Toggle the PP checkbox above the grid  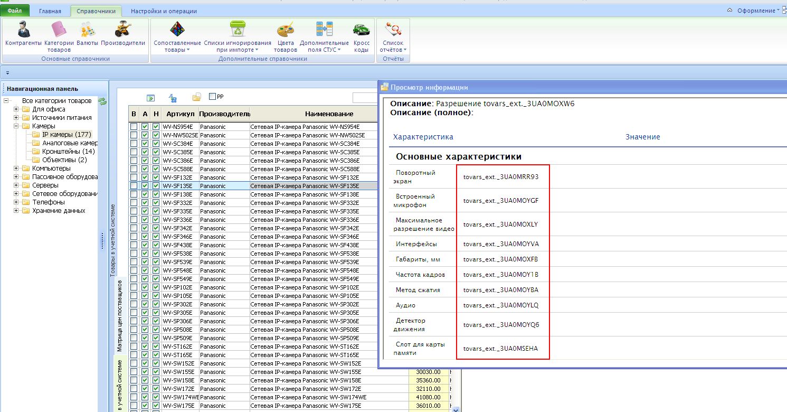[x=213, y=97]
